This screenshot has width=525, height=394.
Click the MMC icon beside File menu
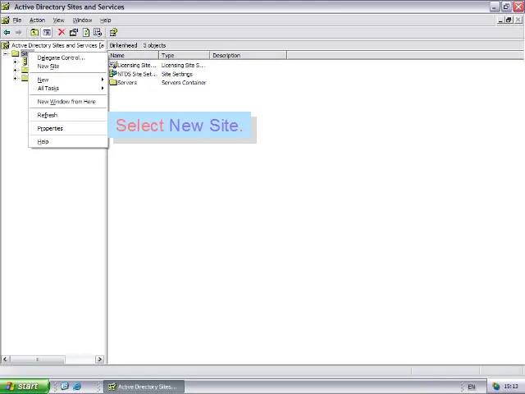pyautogui.click(x=6, y=20)
